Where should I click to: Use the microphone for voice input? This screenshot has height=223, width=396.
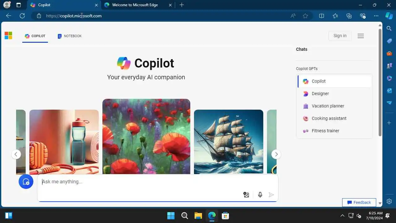[x=260, y=195]
